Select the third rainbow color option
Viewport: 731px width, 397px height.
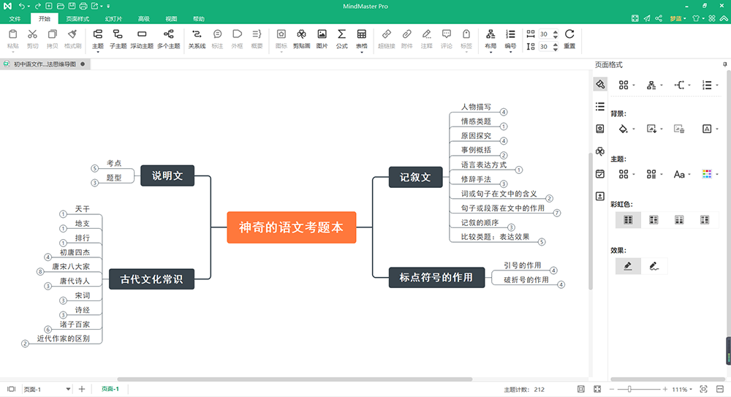pos(679,220)
